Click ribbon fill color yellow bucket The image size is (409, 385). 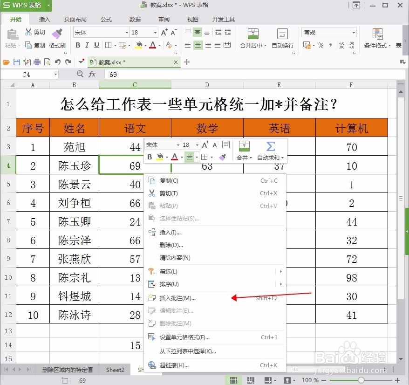pyautogui.click(x=139, y=45)
